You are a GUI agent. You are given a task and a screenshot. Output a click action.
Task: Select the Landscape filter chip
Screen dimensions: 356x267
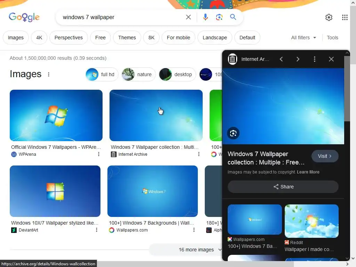click(215, 38)
